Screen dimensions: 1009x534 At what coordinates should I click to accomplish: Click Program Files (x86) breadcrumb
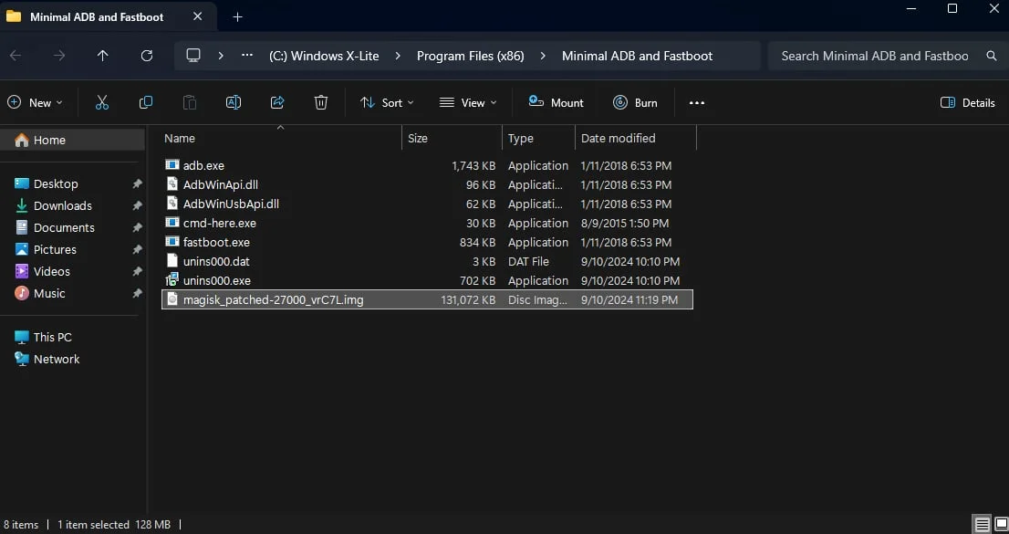[x=471, y=56]
